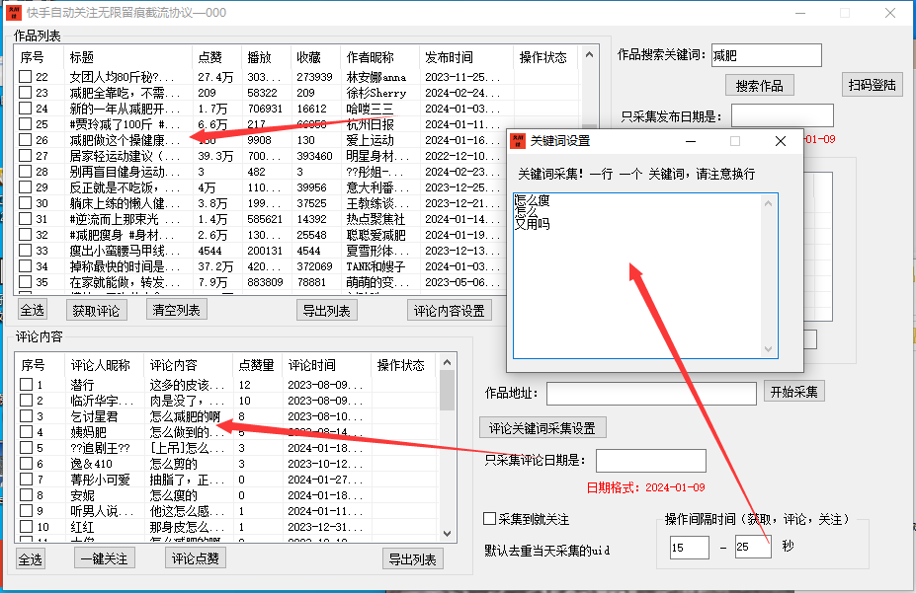Enable the 采集到就关注 checkbox

pyautogui.click(x=489, y=519)
